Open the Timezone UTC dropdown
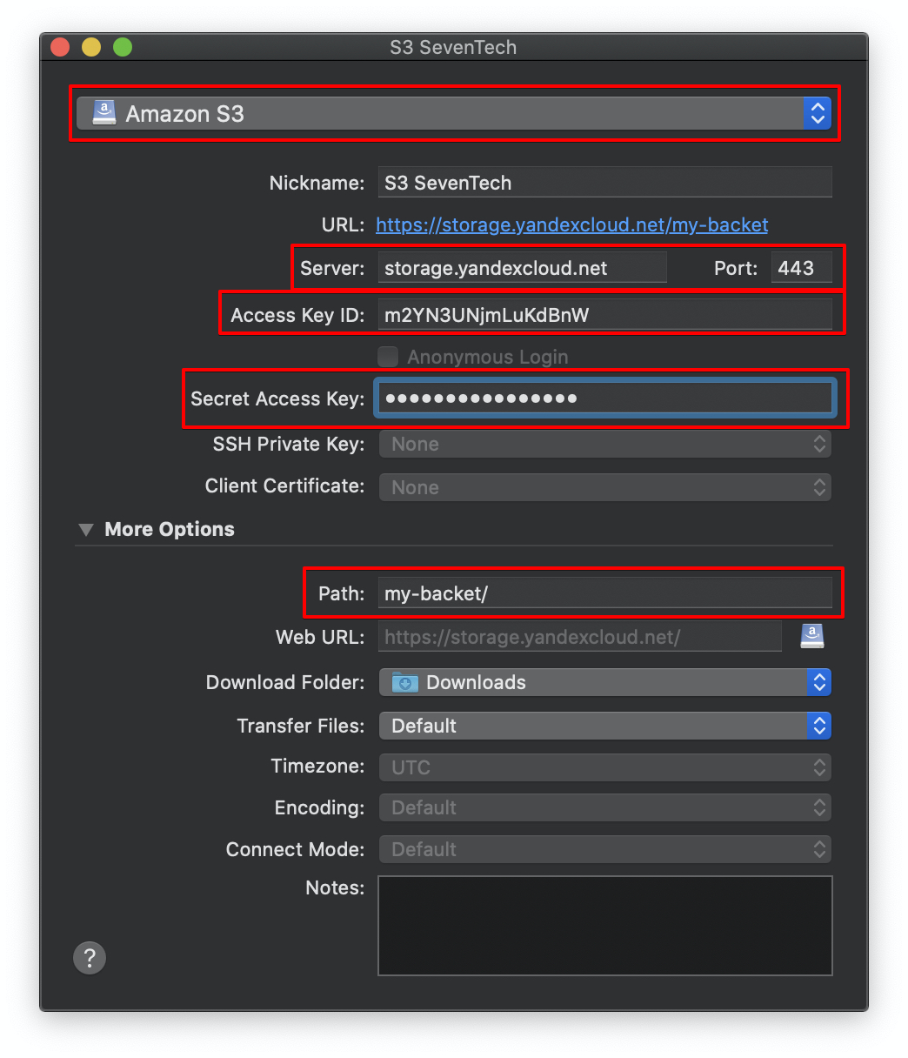908x1058 pixels. [x=605, y=767]
